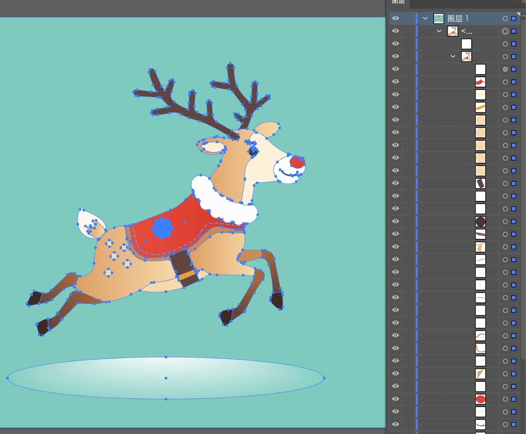Click the 图层 1 layer thumbnail

point(438,19)
